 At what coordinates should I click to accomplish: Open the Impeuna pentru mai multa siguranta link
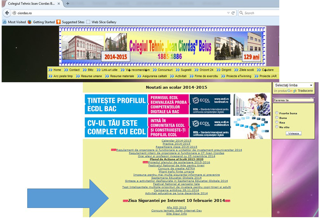point(176,175)
